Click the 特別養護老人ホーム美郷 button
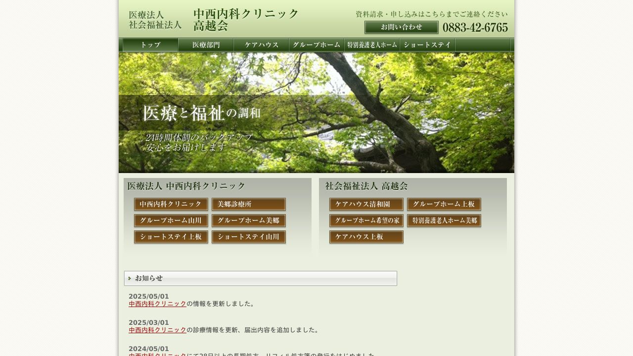Viewport: 633px width, 356px height. coord(444,221)
